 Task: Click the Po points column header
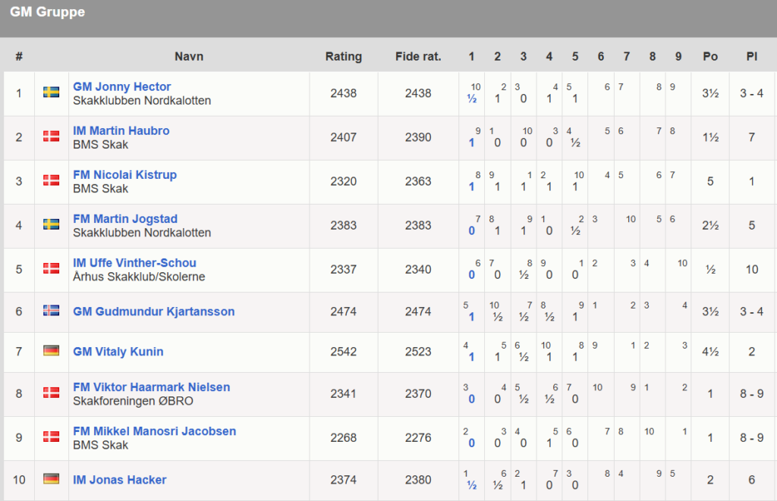710,56
